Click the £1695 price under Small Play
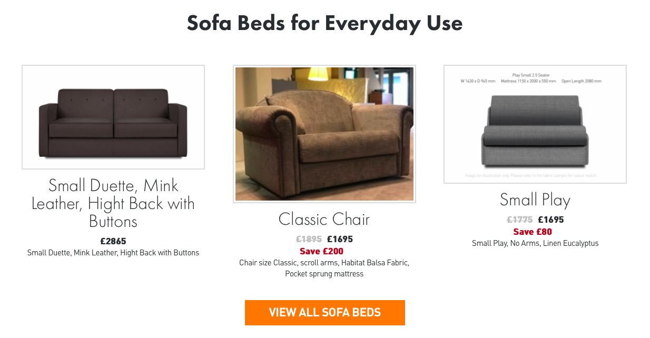The image size is (650, 338). (550, 220)
